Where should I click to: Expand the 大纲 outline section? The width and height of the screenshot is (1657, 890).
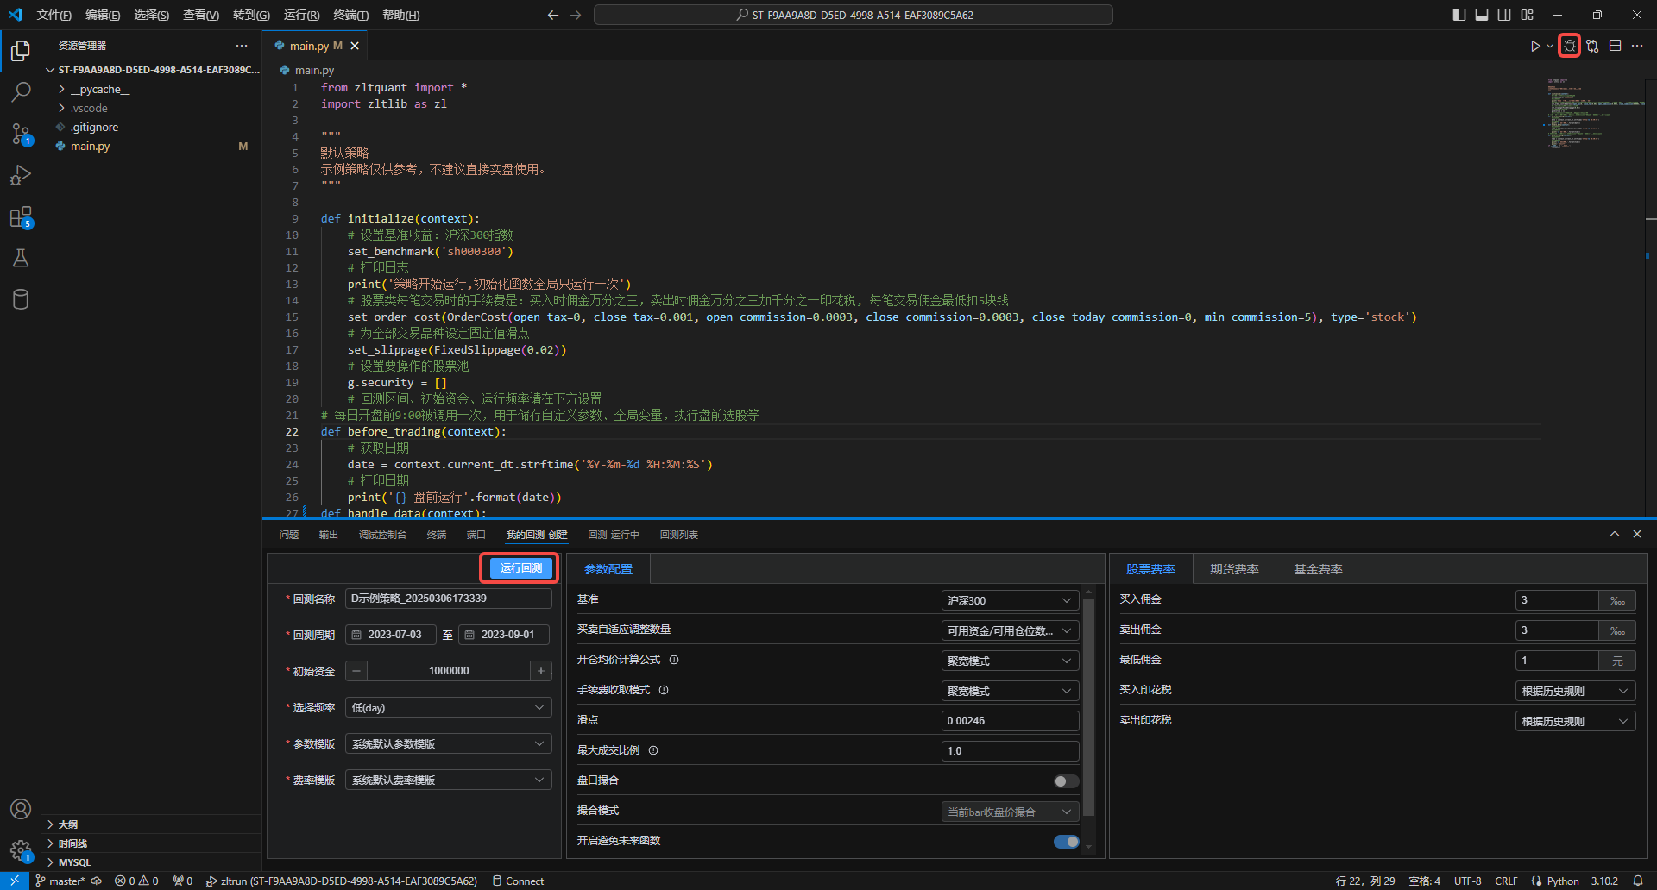(68, 824)
